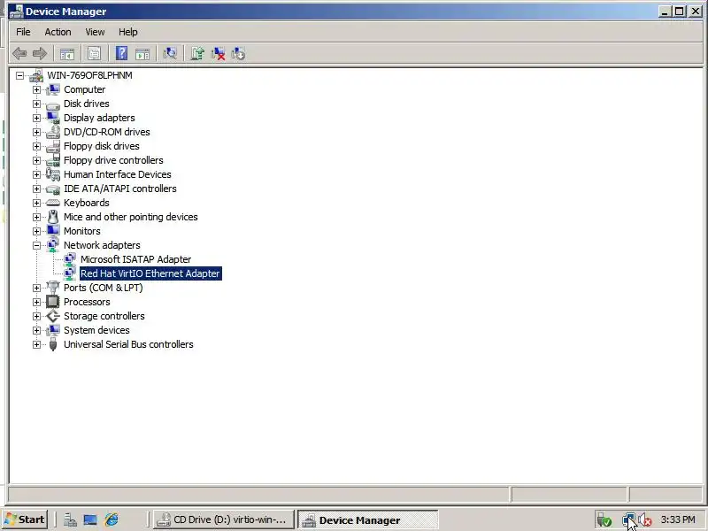Toggle the Show/Hide Console Tree icon
The height and width of the screenshot is (531, 708).
coord(67,54)
